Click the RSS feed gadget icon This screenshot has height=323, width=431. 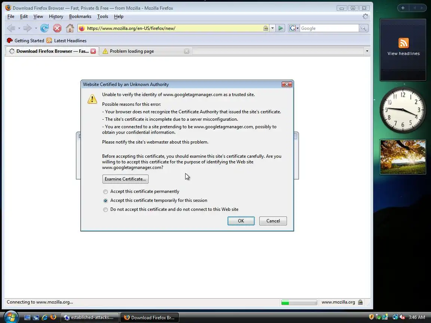pyautogui.click(x=404, y=43)
